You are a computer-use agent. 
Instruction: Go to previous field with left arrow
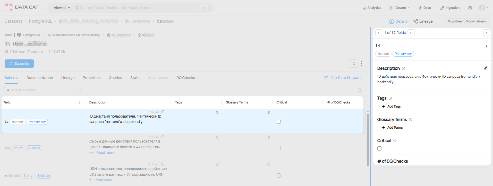(x=379, y=33)
